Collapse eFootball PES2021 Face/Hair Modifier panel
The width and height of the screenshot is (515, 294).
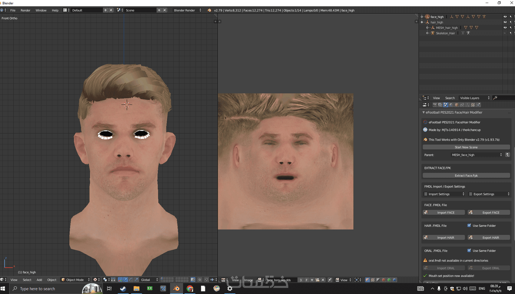424,112
